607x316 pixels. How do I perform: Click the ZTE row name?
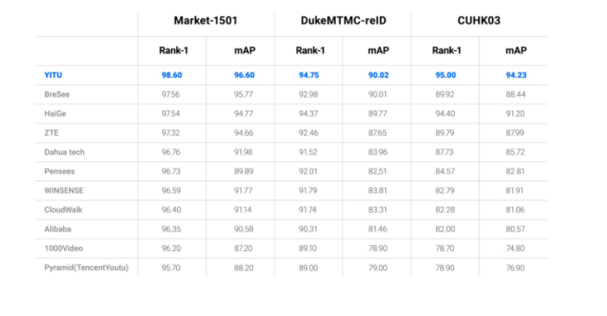pyautogui.click(x=52, y=133)
